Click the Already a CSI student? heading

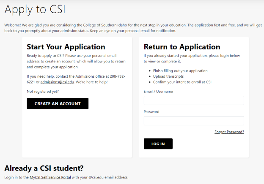pyautogui.click(x=44, y=168)
